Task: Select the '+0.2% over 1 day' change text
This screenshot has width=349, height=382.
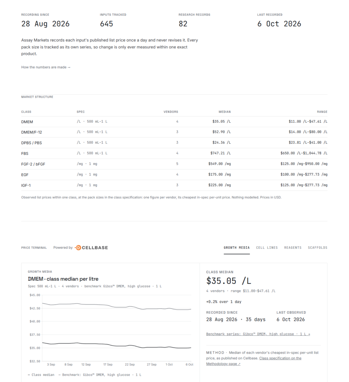Action: coord(224,302)
